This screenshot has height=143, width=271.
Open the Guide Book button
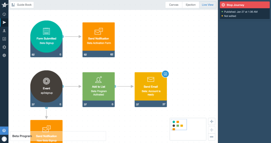coord(22,5)
